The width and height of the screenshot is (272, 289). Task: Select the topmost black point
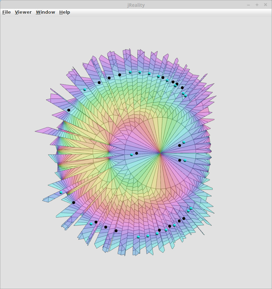tap(120, 75)
